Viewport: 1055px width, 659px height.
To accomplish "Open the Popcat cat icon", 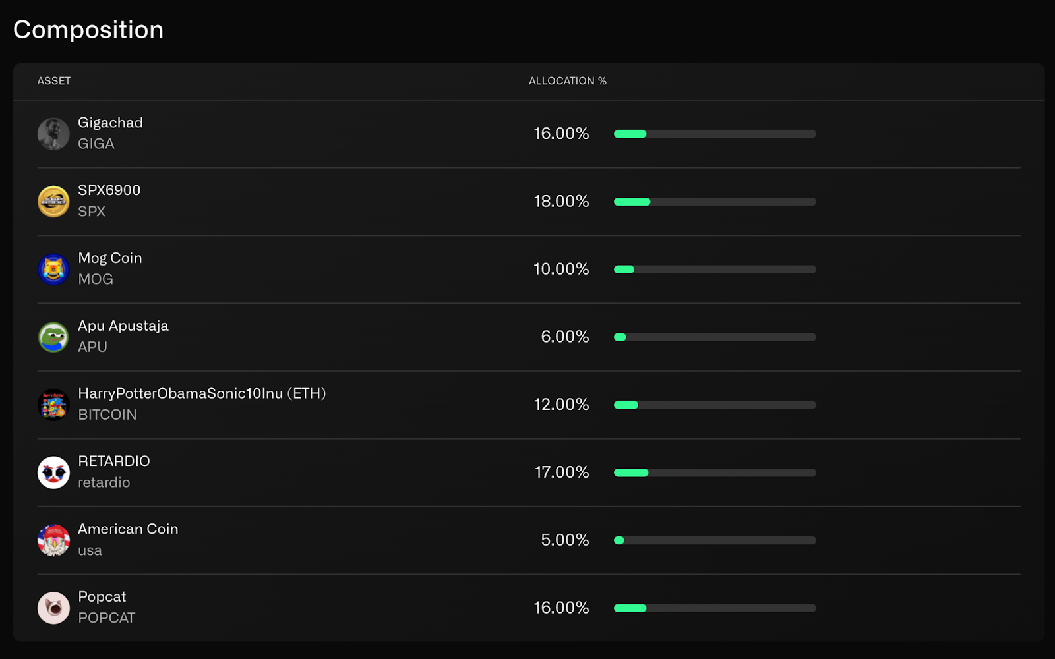I will tap(53, 608).
